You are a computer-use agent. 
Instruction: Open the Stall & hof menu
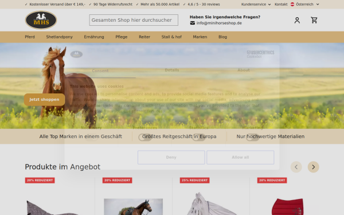(x=171, y=37)
